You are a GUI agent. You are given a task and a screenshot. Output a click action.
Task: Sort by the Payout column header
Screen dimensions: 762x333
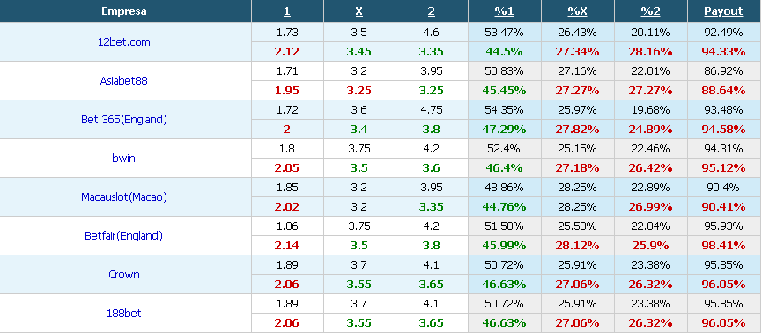[x=723, y=11]
